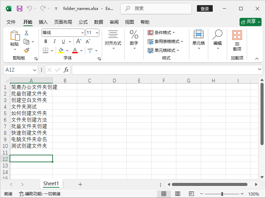Activate the Format Painter brush

pyautogui.click(x=26, y=51)
